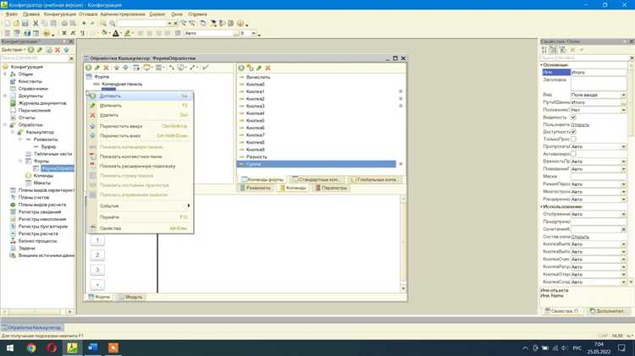Choose Удалить in the context menu

(140, 115)
